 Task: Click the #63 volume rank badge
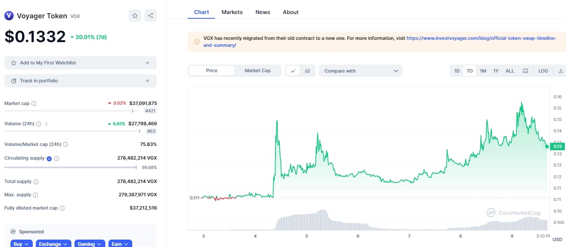151,131
